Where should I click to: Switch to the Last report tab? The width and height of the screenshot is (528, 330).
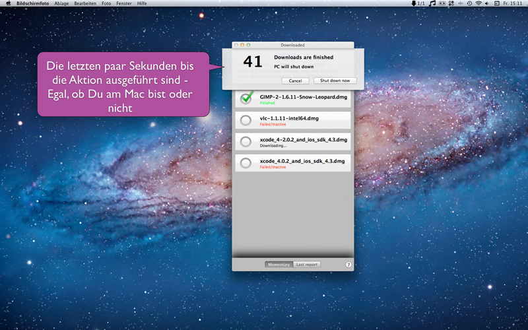(x=307, y=265)
